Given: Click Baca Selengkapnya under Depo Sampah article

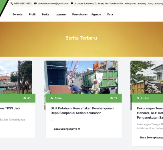Looking at the screenshot, I should 67,129.
